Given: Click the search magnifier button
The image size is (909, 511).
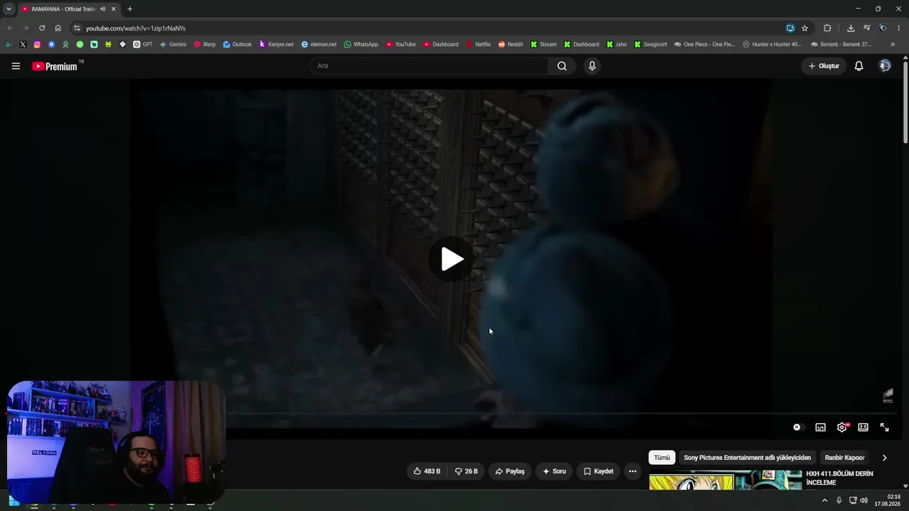Looking at the screenshot, I should 562,66.
